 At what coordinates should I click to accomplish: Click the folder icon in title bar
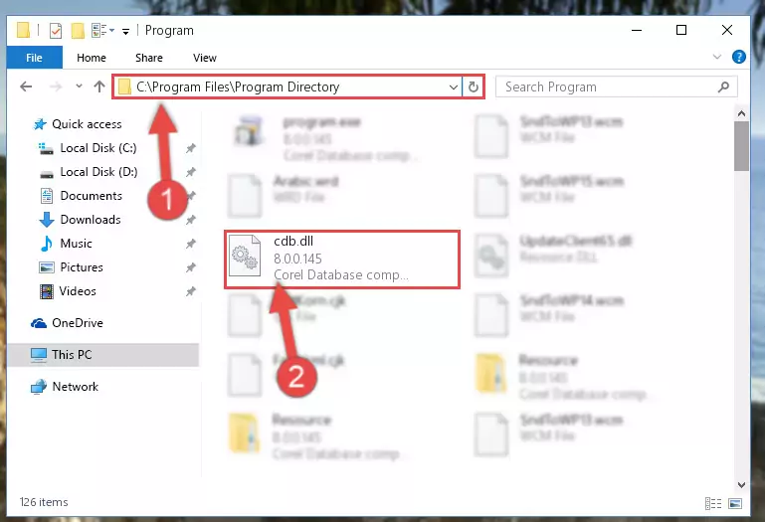click(23, 30)
